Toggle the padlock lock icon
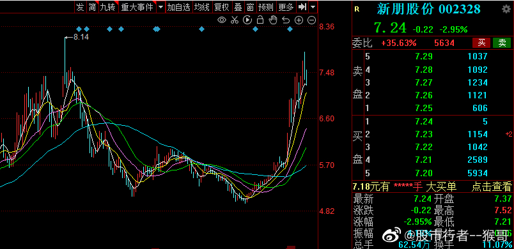This screenshot has height=249, width=514. point(260,20)
